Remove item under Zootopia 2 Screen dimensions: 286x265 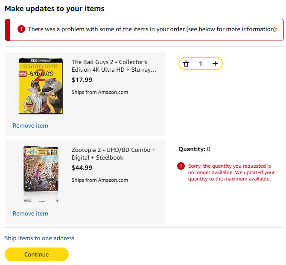pos(30,213)
